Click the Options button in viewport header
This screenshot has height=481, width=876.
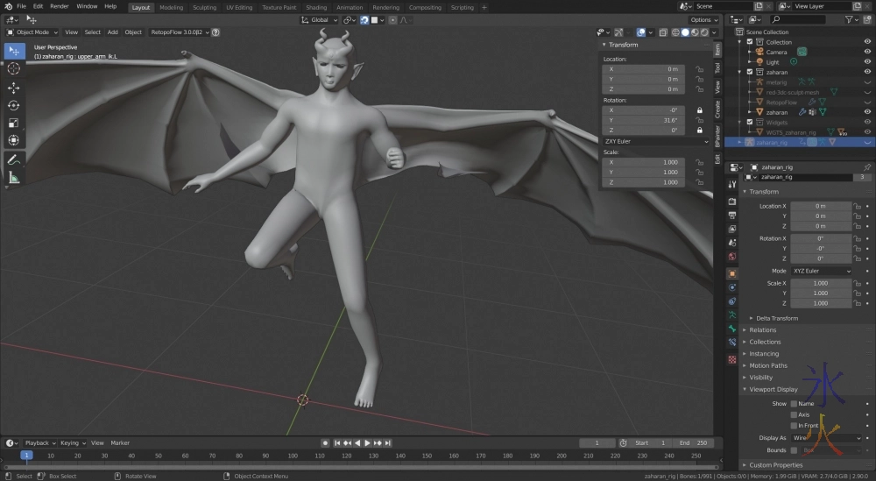point(703,19)
